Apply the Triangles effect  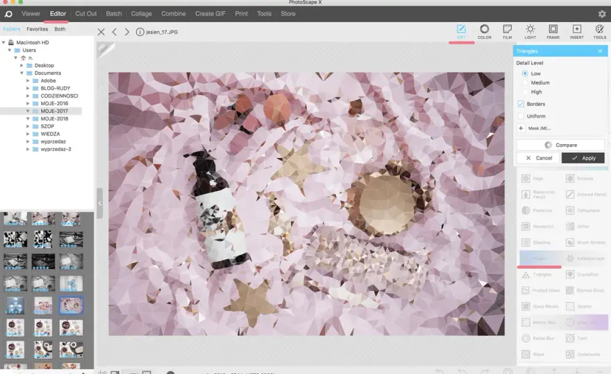point(583,158)
